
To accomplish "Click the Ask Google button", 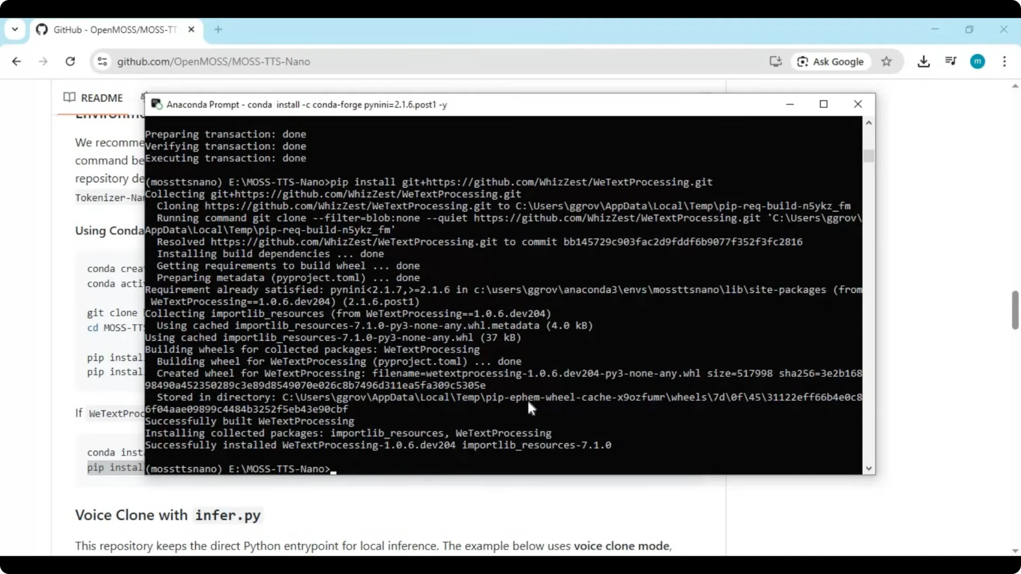I will coord(831,62).
